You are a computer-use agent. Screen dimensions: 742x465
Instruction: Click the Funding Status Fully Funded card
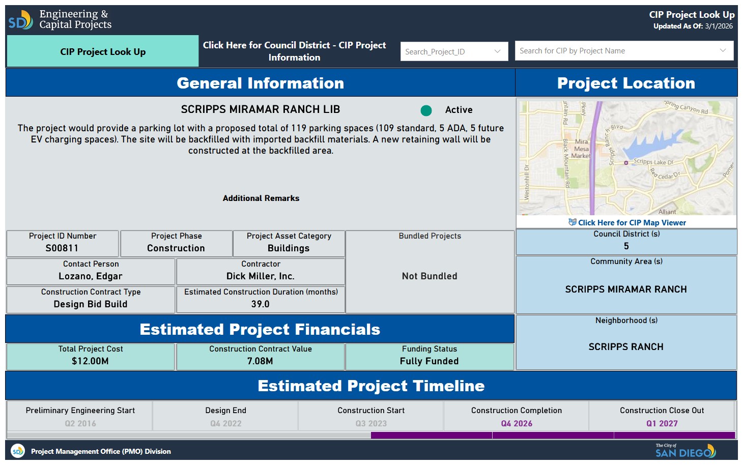pyautogui.click(x=430, y=356)
